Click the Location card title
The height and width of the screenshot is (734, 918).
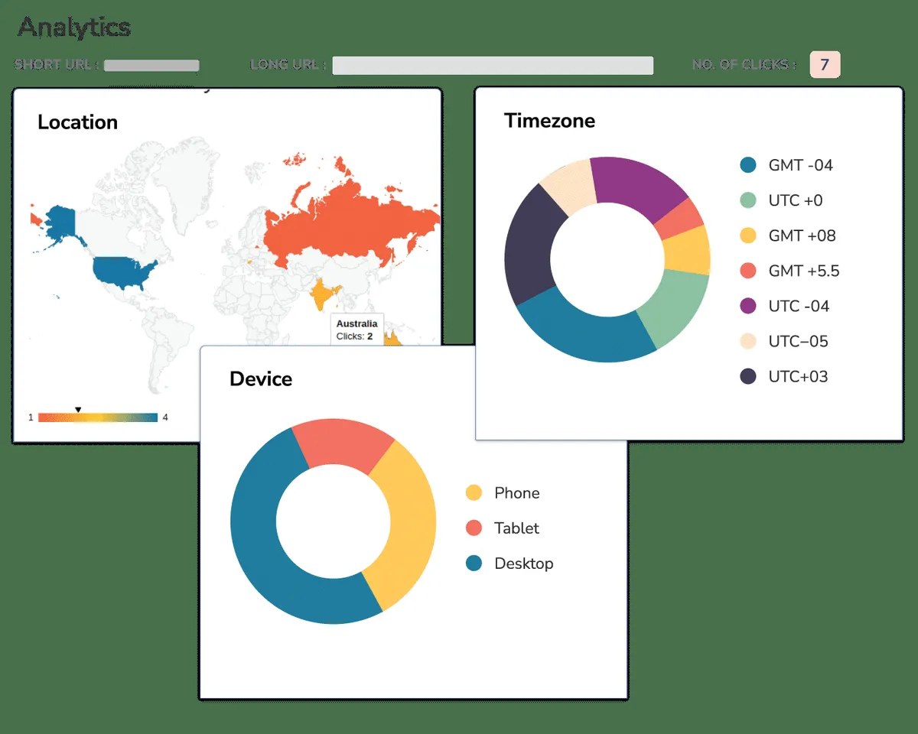[77, 122]
